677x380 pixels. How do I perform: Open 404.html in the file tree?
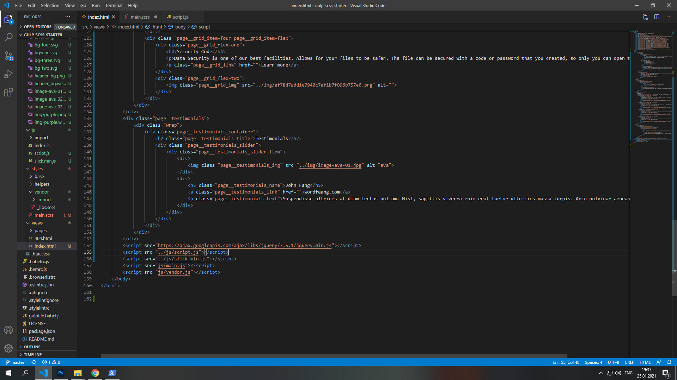[x=47, y=239]
